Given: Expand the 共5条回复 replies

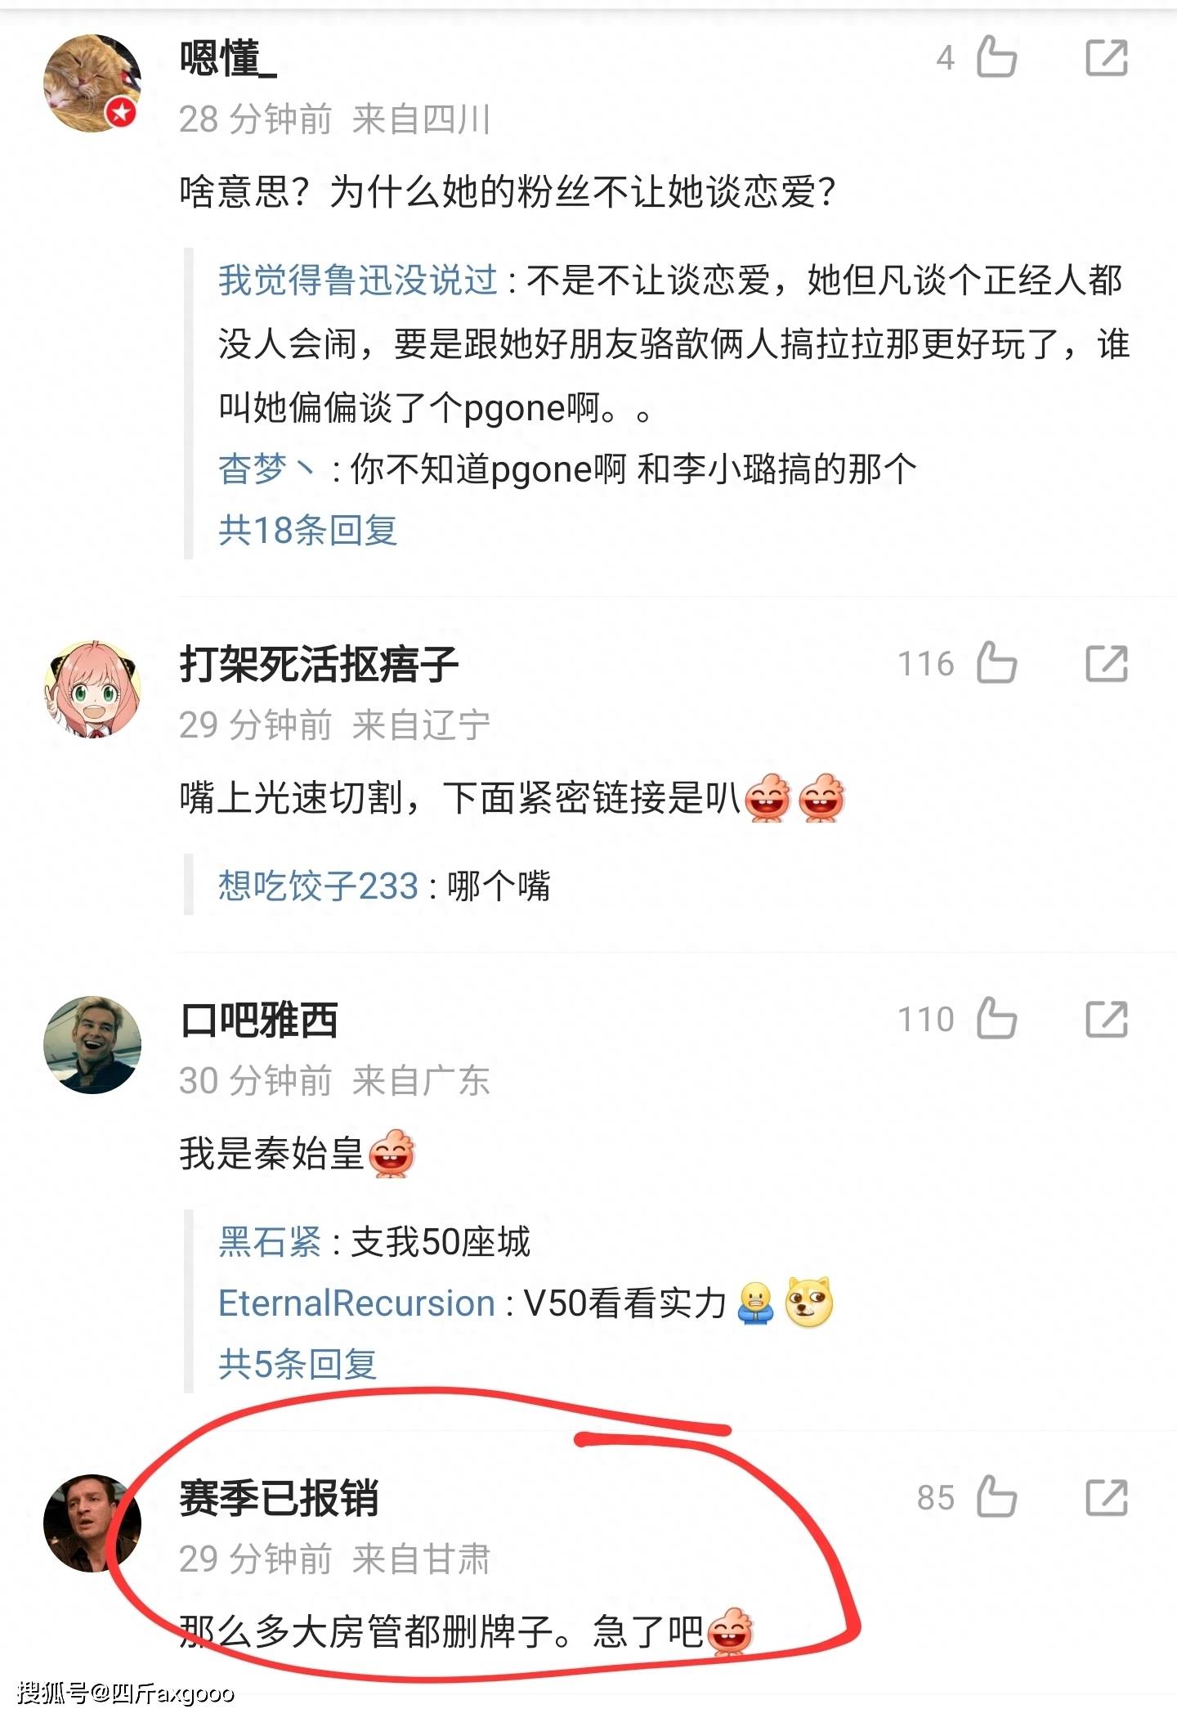Looking at the screenshot, I should [x=298, y=1364].
